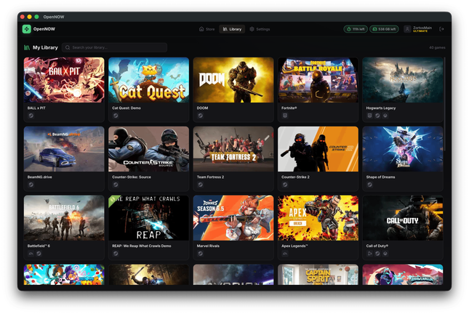Click the Steam icon under Counter-Strike 2

[x=285, y=185]
